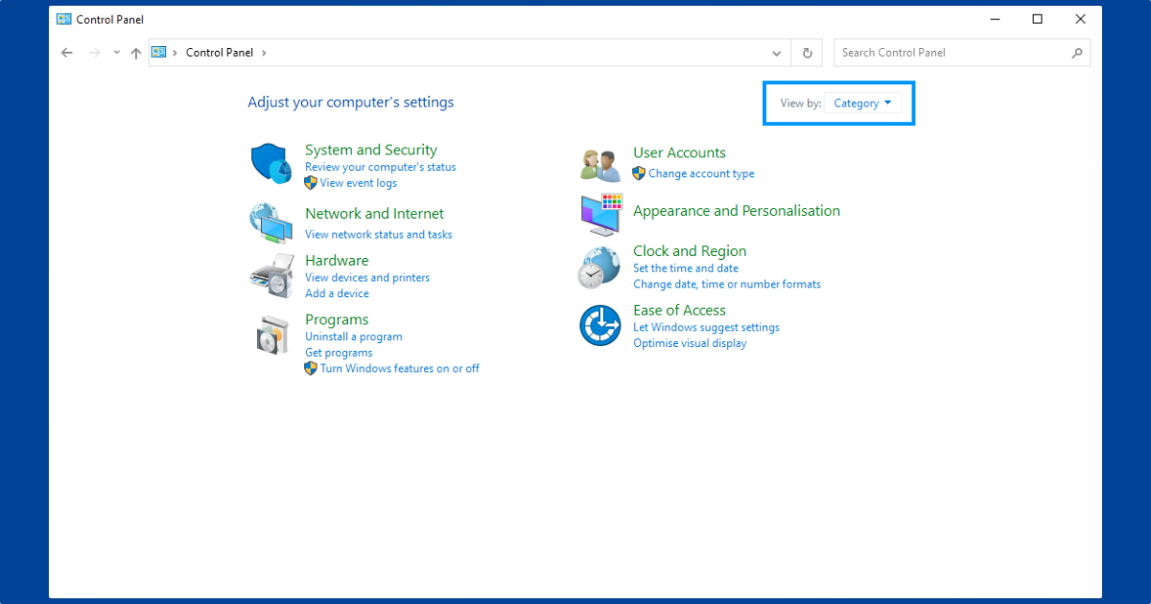Click the User Accounts people icon
This screenshot has height=604, width=1151.
pyautogui.click(x=599, y=163)
